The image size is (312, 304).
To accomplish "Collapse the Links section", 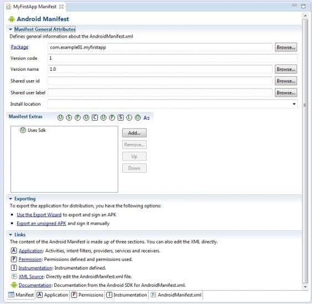I will point(11,235).
